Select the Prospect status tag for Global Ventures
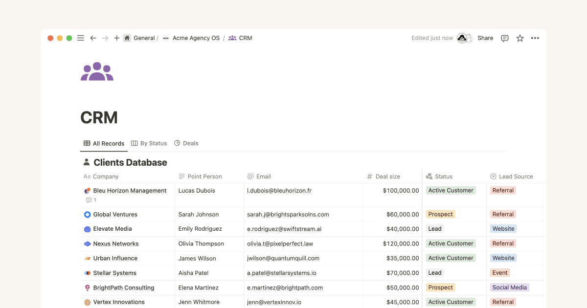 coord(440,214)
